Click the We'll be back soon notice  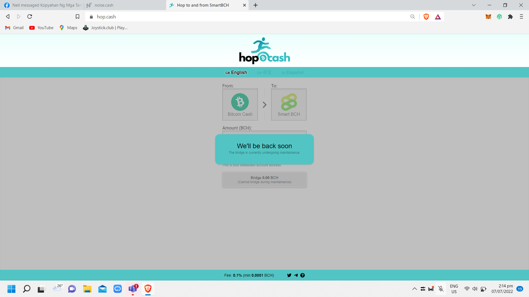pos(264,149)
